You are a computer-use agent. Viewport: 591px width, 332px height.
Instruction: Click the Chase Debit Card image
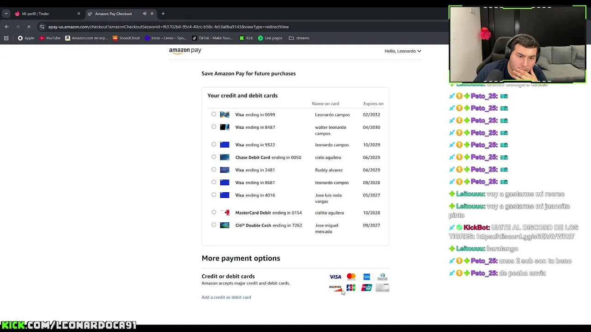pyautogui.click(x=224, y=157)
